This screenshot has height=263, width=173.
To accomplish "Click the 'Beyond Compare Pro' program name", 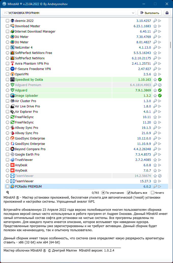I will [30, 149].
